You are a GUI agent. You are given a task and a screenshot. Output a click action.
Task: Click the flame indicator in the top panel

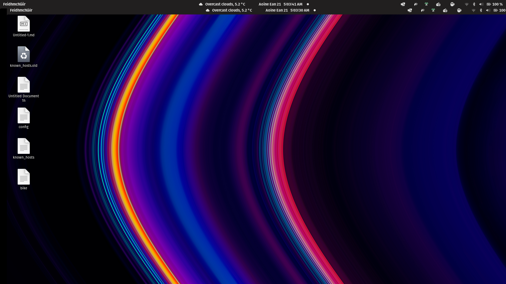[x=416, y=4]
